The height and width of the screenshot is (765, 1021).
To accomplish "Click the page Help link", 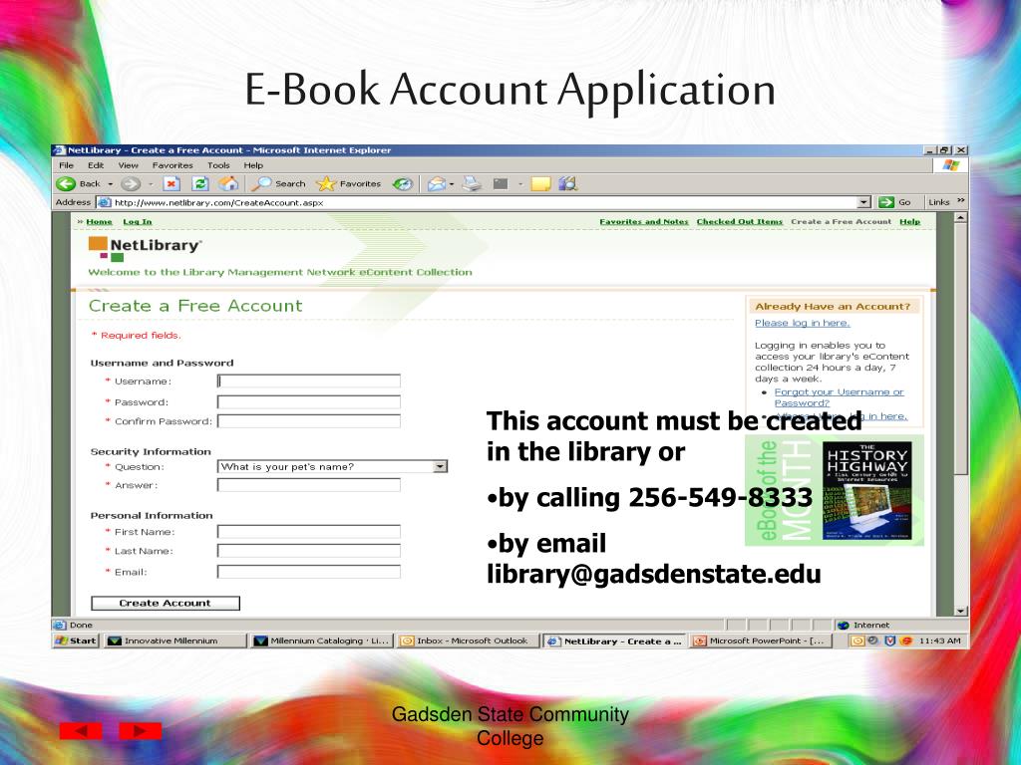I will 910,222.
